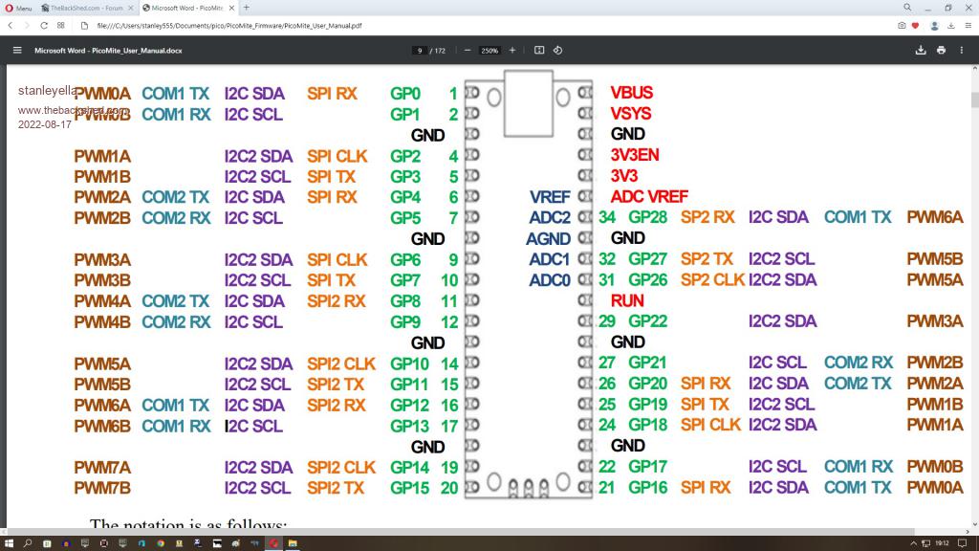Click the heart bookmark icon

[915, 26]
